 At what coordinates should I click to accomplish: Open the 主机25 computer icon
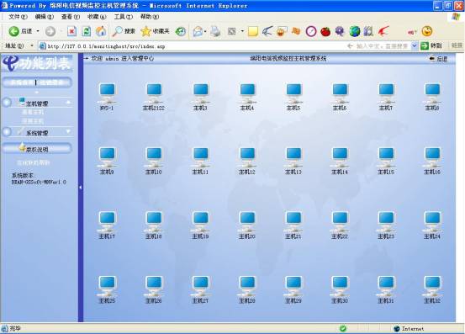click(107, 286)
